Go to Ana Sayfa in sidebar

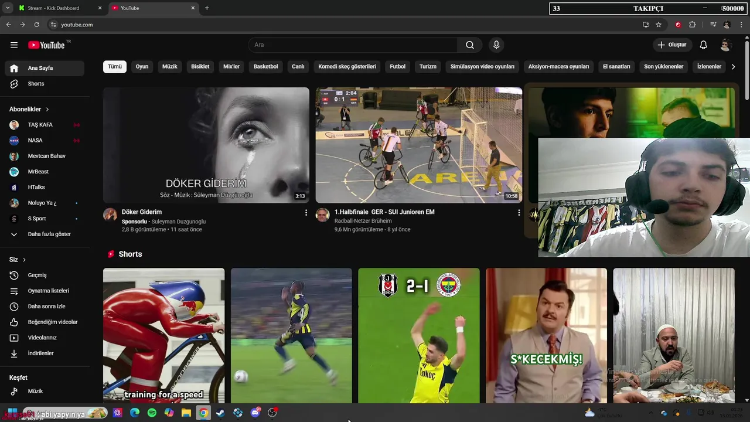[45, 68]
